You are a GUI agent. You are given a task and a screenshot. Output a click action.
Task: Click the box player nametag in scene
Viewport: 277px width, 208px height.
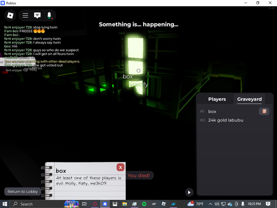pyautogui.click(x=127, y=77)
